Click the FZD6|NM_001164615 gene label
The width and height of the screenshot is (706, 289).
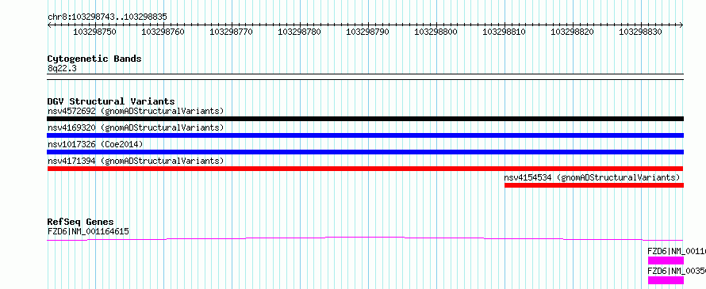(88, 232)
